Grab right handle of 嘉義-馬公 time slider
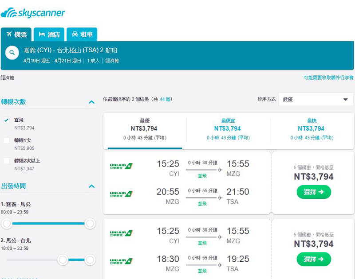 click(90, 224)
